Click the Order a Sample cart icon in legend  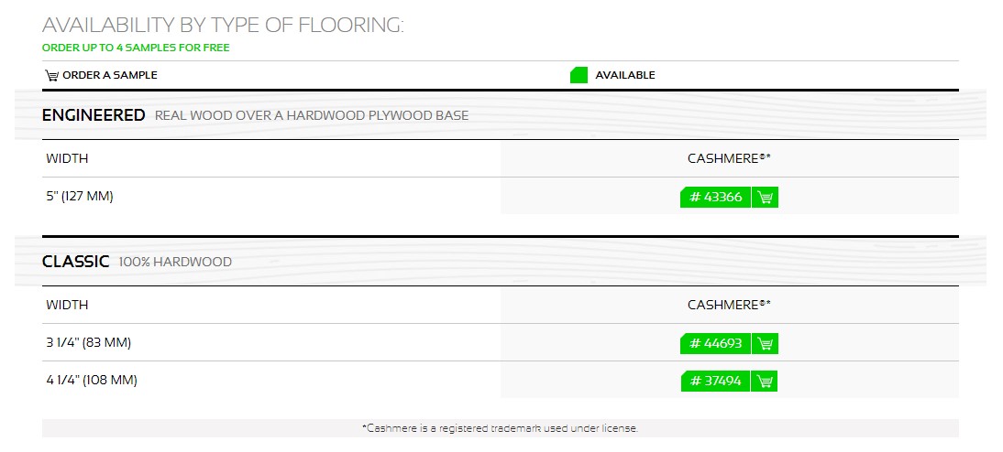pos(51,75)
